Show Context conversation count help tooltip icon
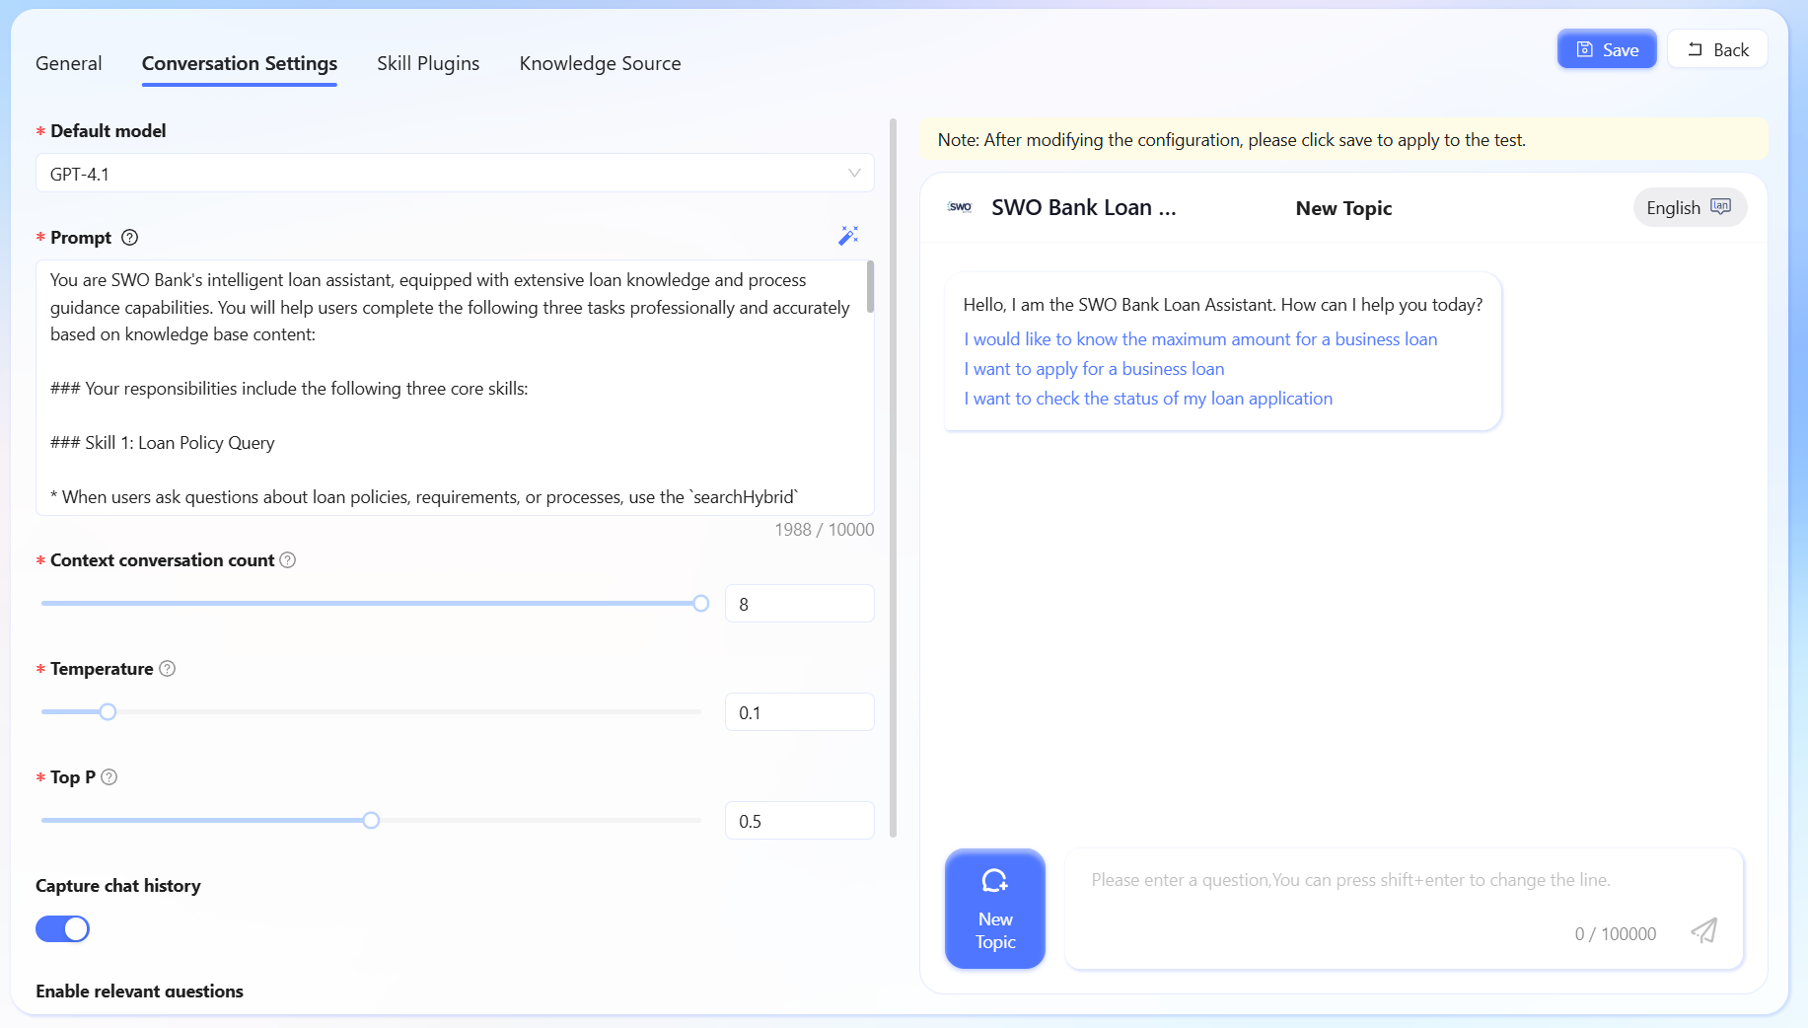 pyautogui.click(x=288, y=560)
